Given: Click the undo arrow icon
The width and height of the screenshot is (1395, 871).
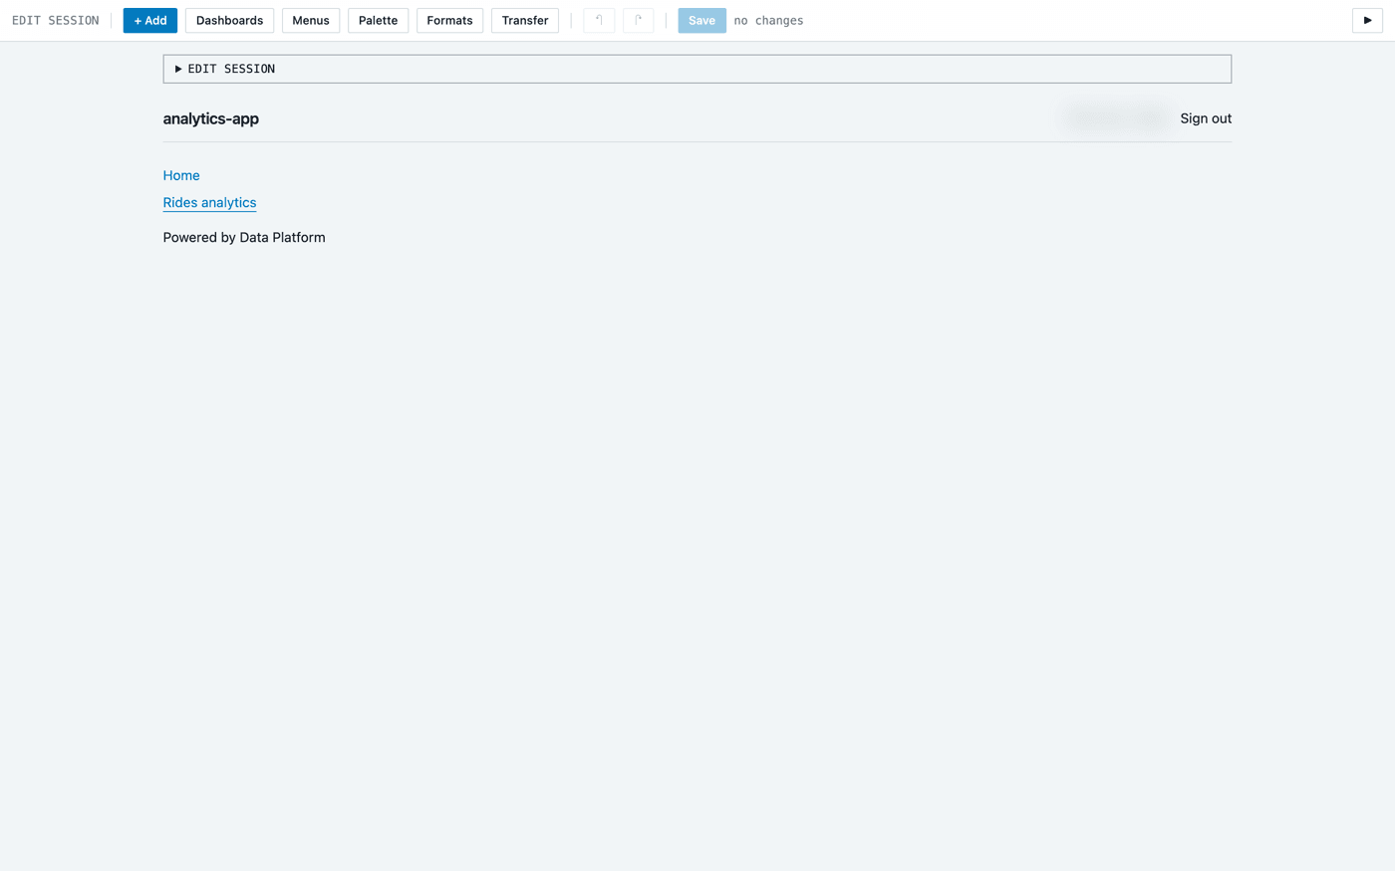Looking at the screenshot, I should pos(599,20).
